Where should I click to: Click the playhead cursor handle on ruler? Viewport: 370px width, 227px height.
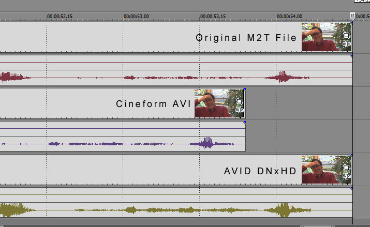(352, 16)
